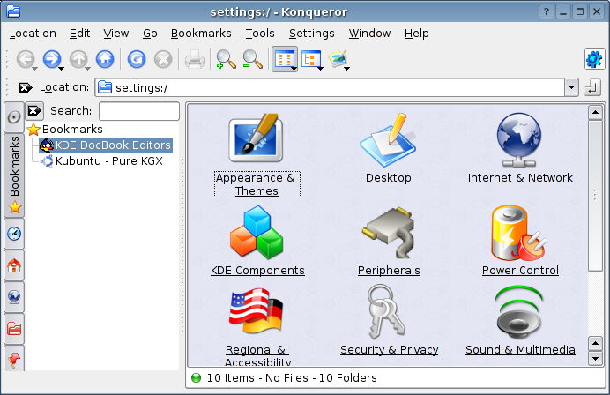Click the Go button beside Location
This screenshot has width=610, height=395.
[x=592, y=87]
